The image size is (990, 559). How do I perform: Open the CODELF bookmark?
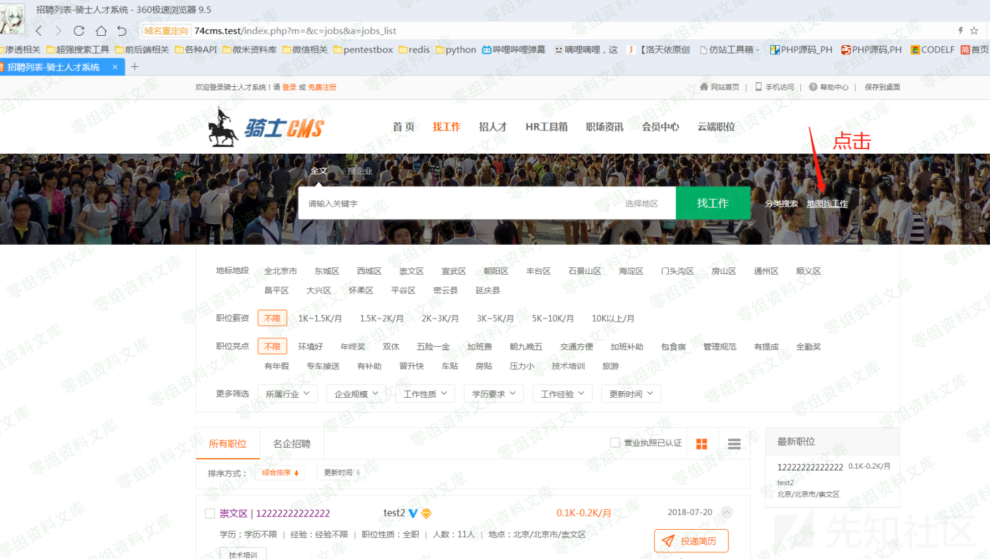click(x=932, y=50)
